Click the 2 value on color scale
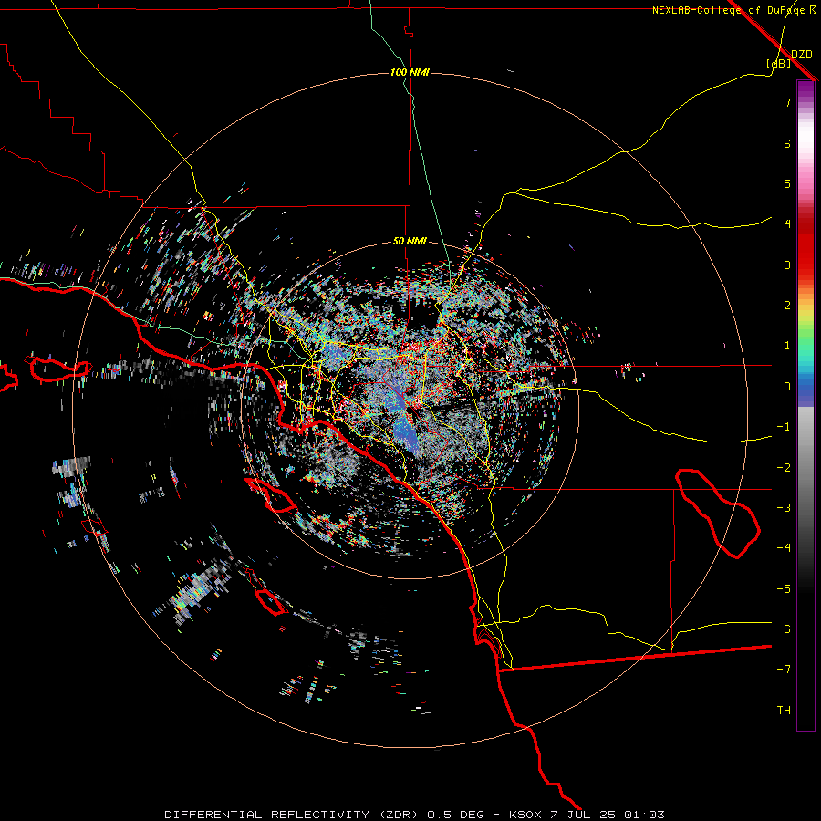This screenshot has width=821, height=821. [x=787, y=306]
